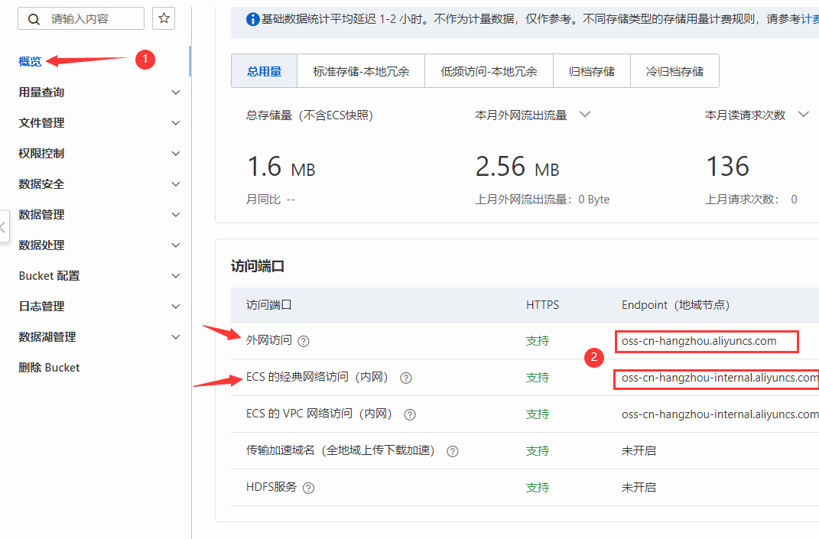The width and height of the screenshot is (819, 539).
Task: Click 删除 Bucket in the sidebar
Action: 49,368
